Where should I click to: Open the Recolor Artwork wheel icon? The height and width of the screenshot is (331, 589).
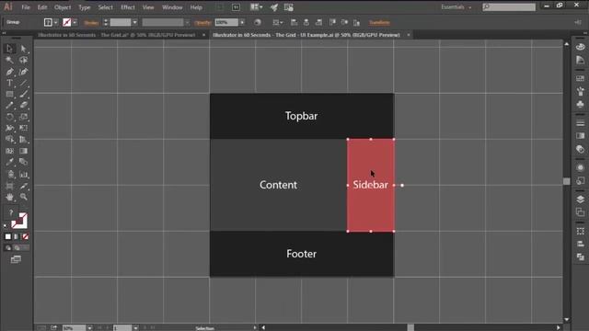(258, 22)
